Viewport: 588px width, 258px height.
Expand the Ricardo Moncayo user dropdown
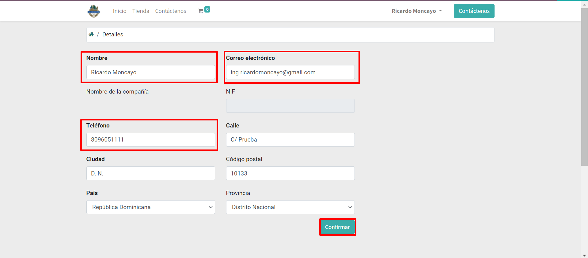pyautogui.click(x=417, y=11)
